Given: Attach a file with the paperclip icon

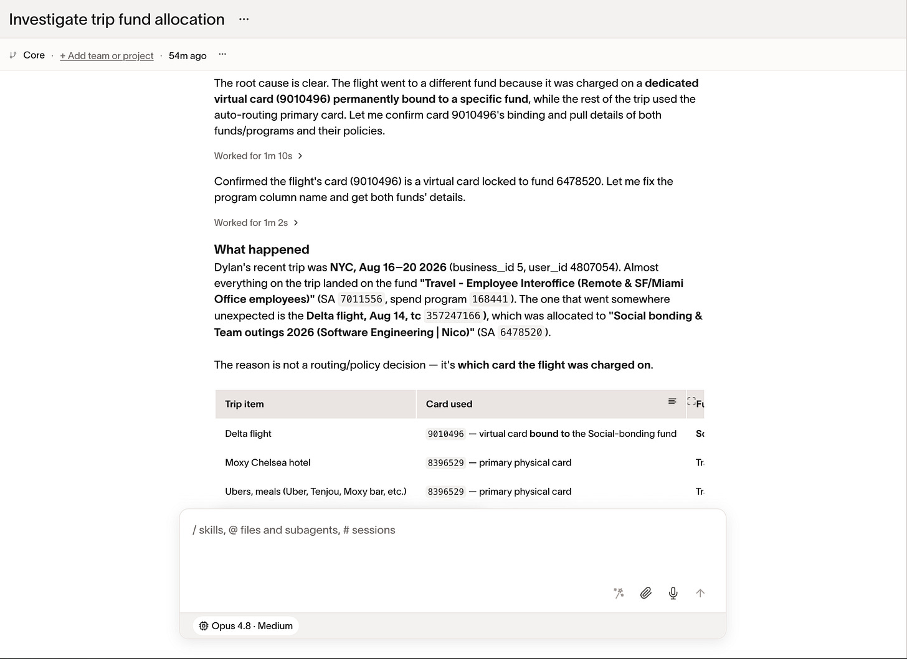Looking at the screenshot, I should (x=646, y=593).
